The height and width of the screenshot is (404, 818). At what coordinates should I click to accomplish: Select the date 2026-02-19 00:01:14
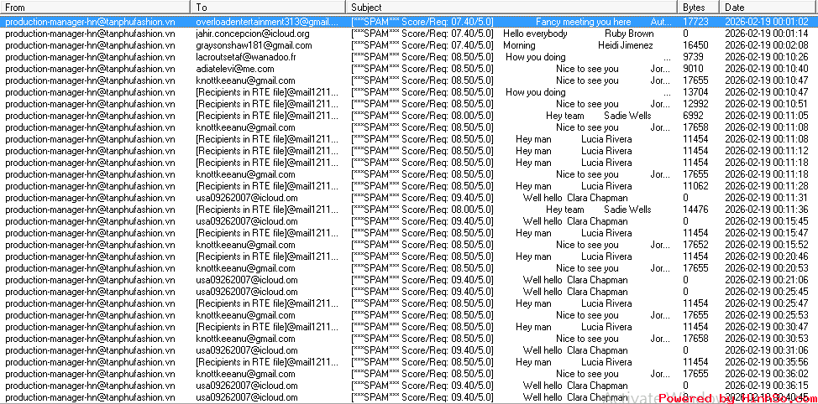pyautogui.click(x=767, y=34)
